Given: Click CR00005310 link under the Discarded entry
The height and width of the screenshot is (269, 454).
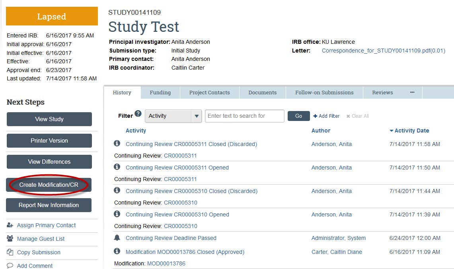Looking at the screenshot, I should point(181,203).
